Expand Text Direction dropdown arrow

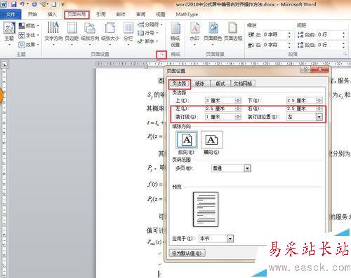53,44
